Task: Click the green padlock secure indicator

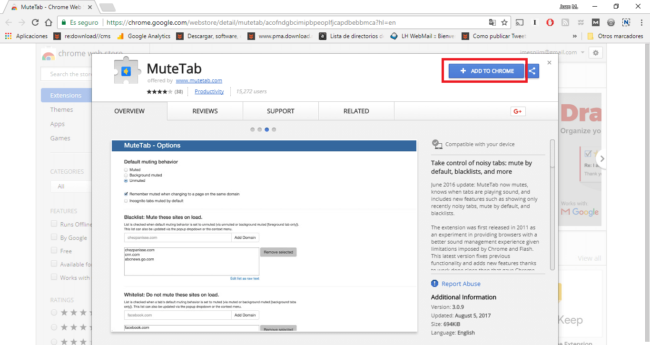Action: click(64, 22)
